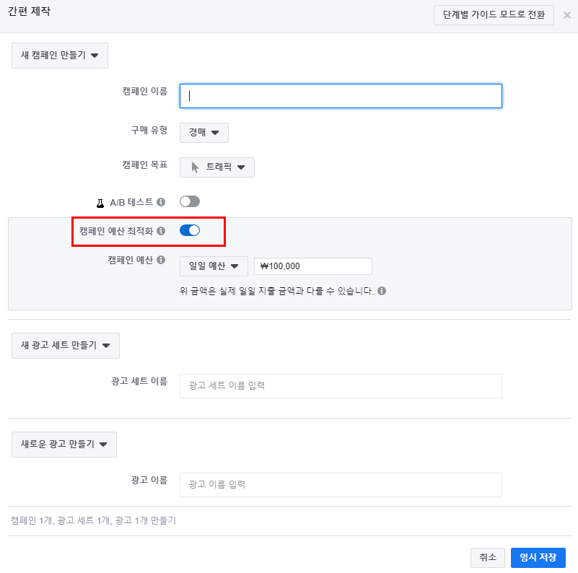Close the 간편 제작 dialog
The width and height of the screenshot is (578, 573).
pyautogui.click(x=566, y=15)
